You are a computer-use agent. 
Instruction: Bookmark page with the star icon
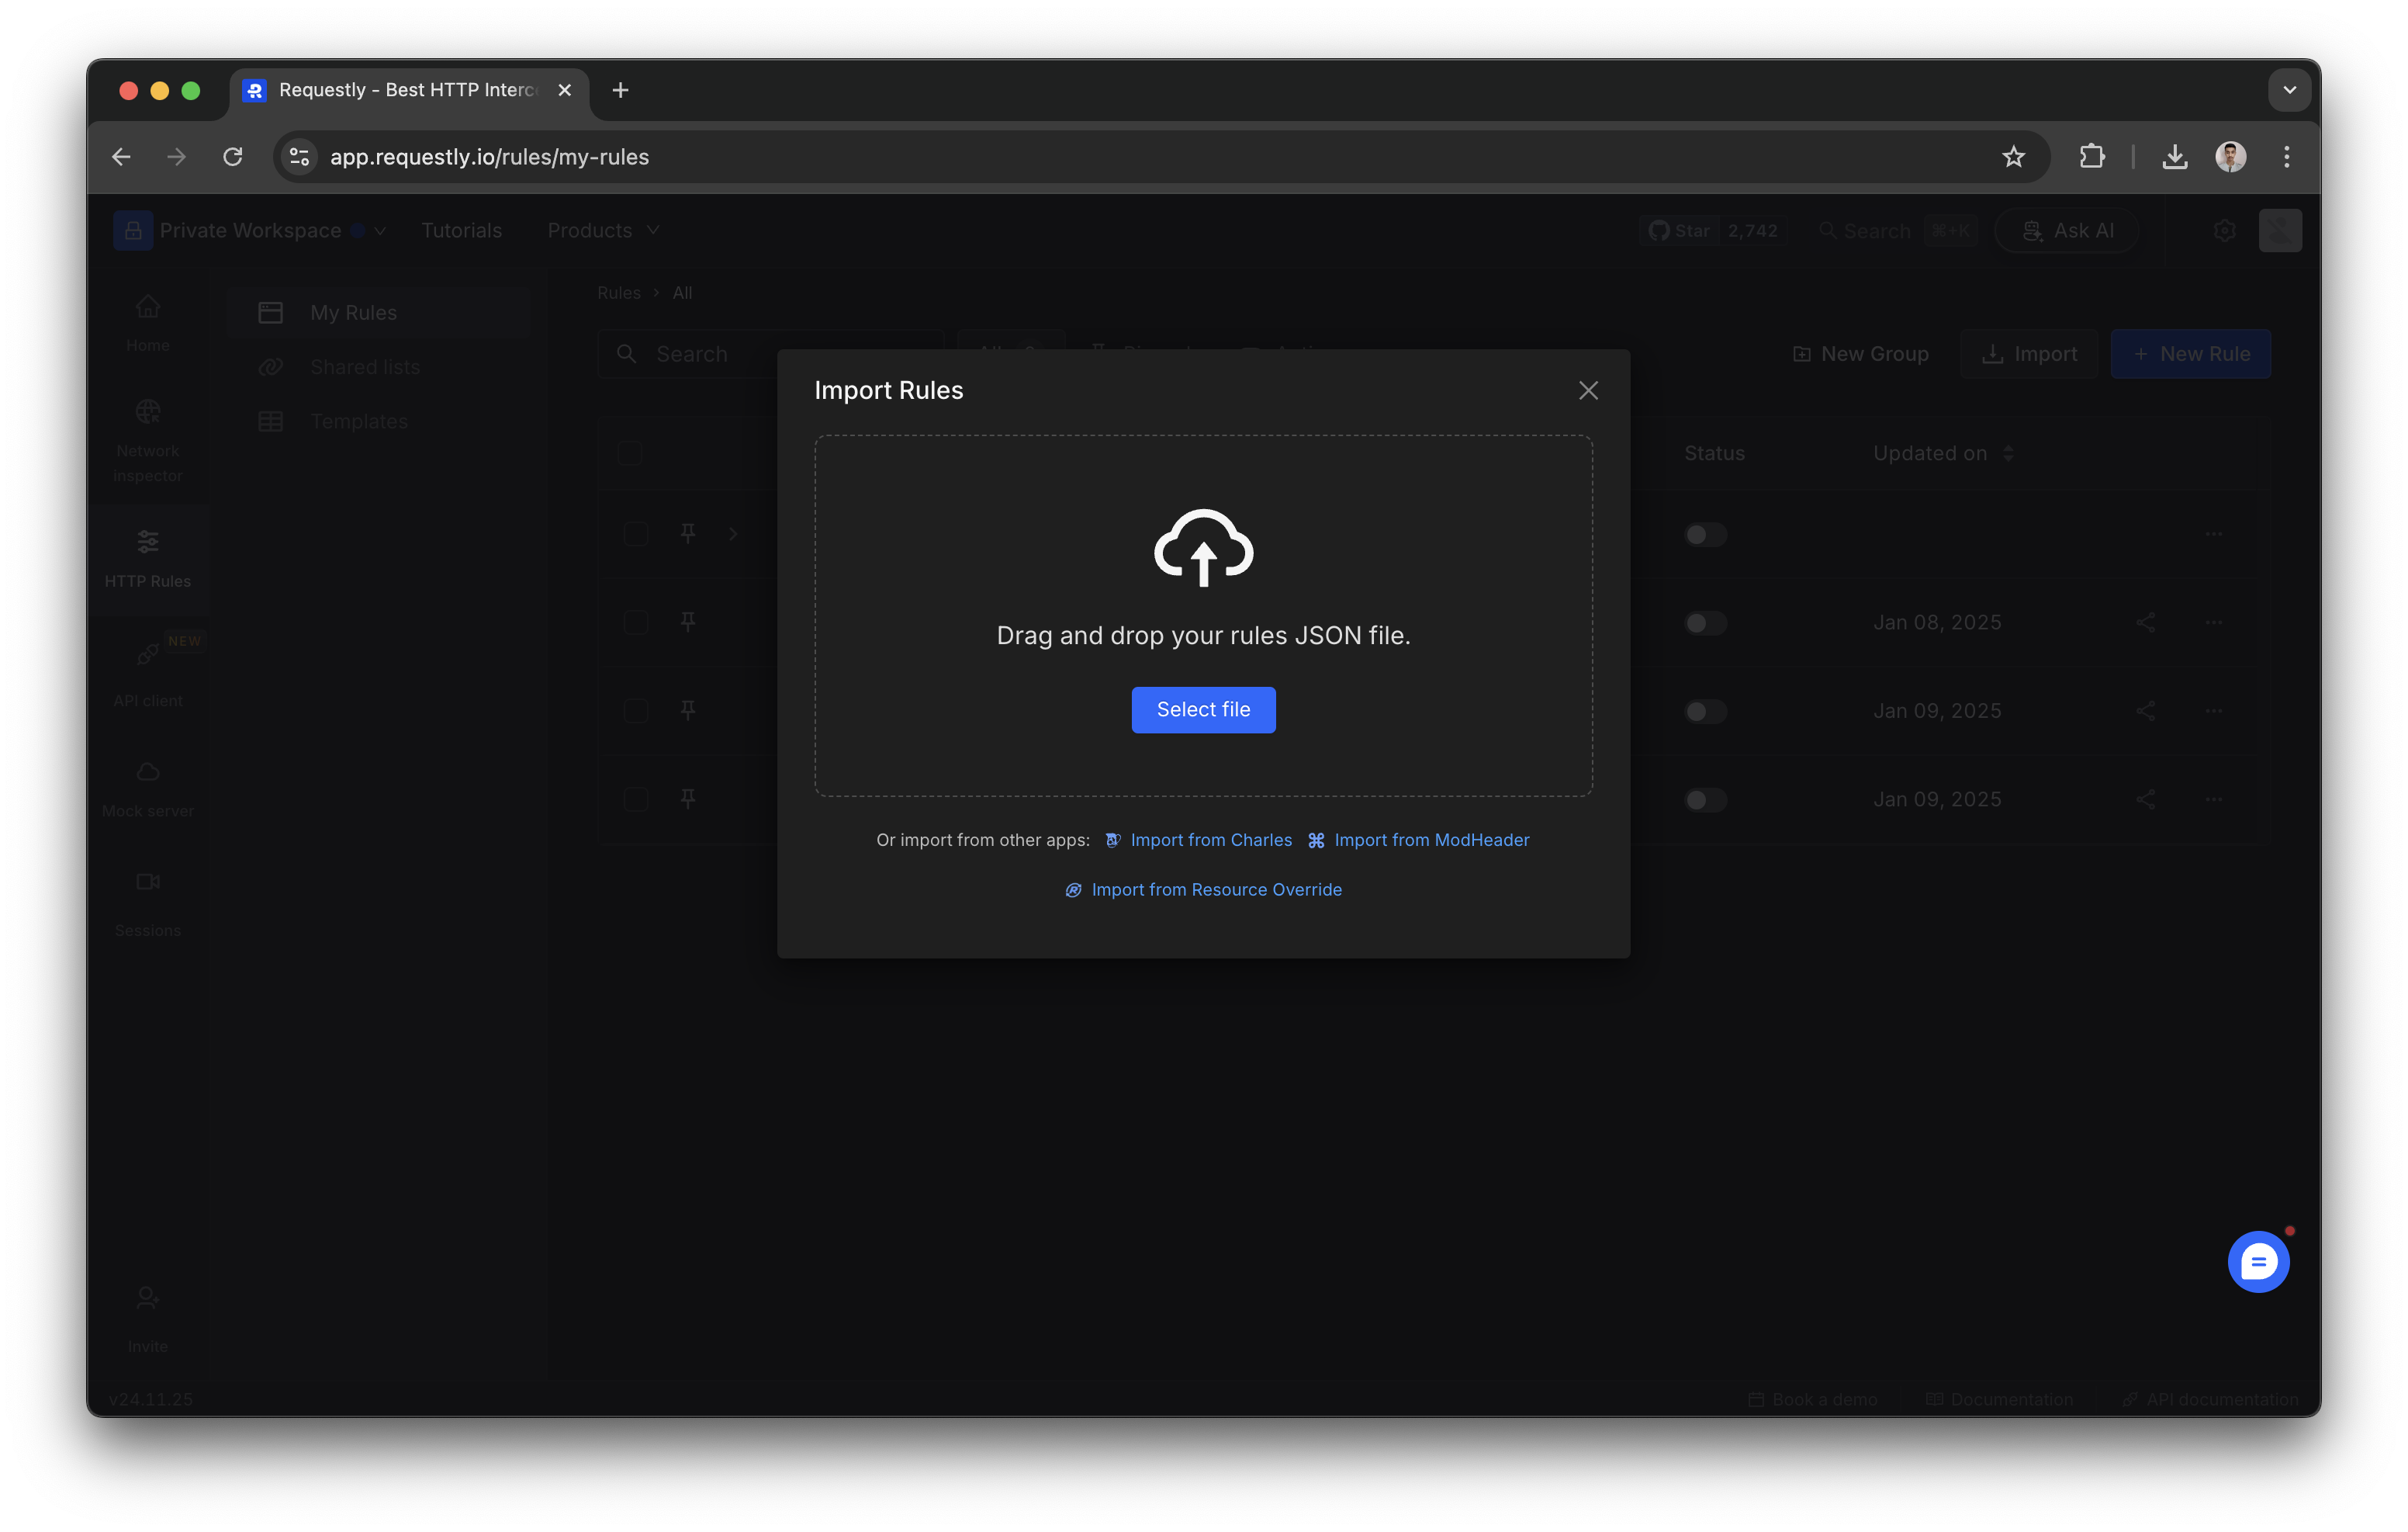click(x=2013, y=157)
